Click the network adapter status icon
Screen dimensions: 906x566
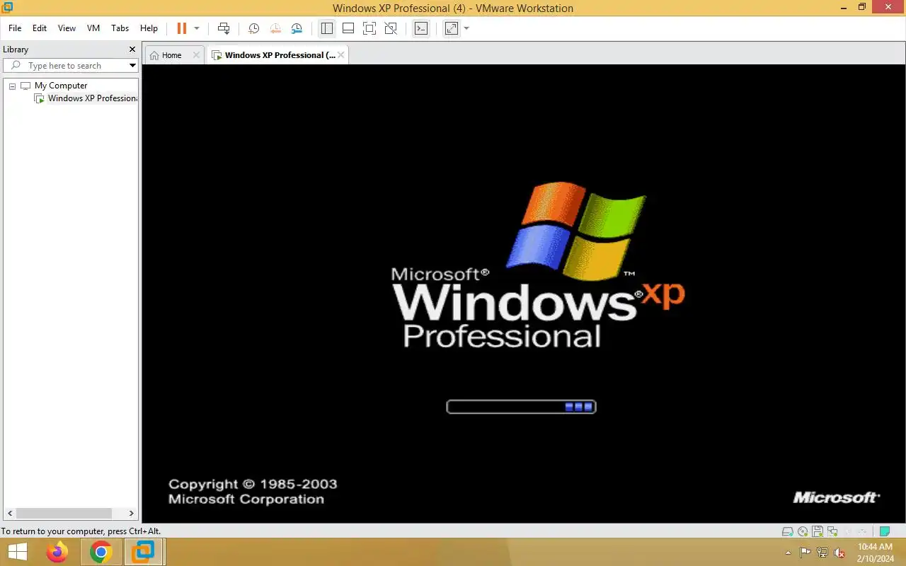(x=832, y=531)
